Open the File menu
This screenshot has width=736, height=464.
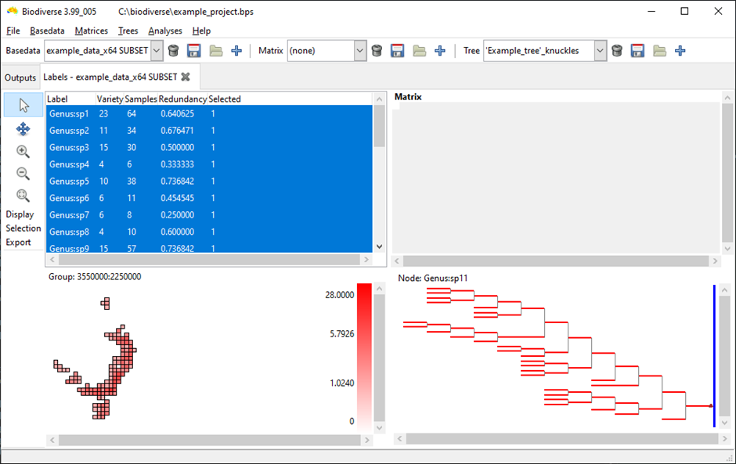click(13, 31)
